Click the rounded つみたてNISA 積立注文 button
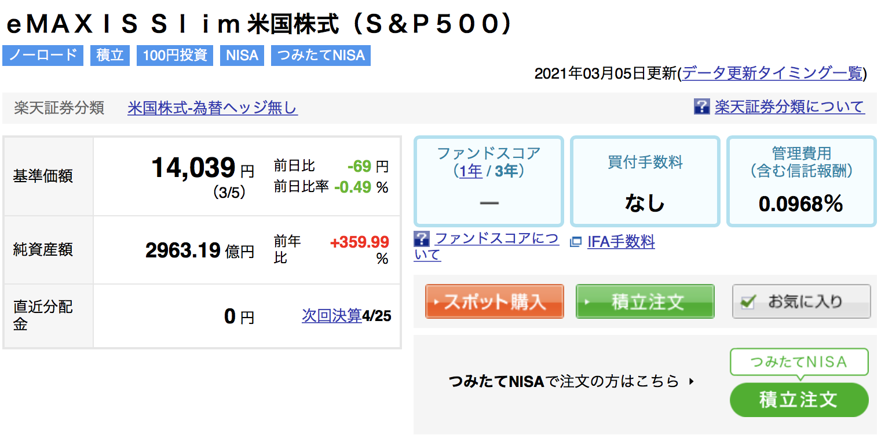Screen dimensions: 892x435 (799, 400)
